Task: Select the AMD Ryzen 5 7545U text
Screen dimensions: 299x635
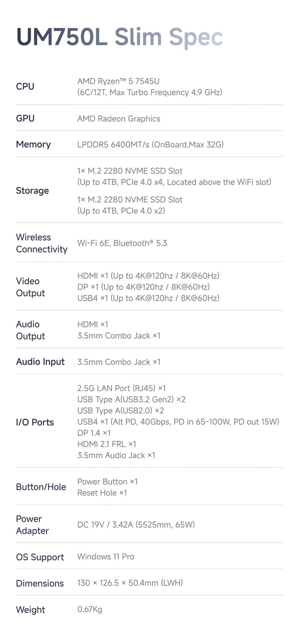Action: coord(118,81)
